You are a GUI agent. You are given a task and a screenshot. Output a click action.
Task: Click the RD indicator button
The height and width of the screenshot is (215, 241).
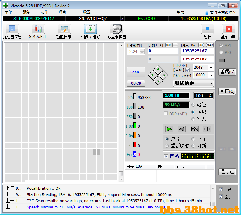(x=232, y=149)
